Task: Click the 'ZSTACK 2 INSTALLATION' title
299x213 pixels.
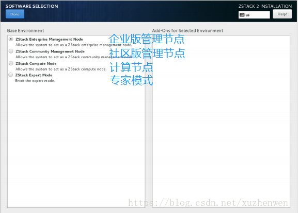Action: point(265,6)
